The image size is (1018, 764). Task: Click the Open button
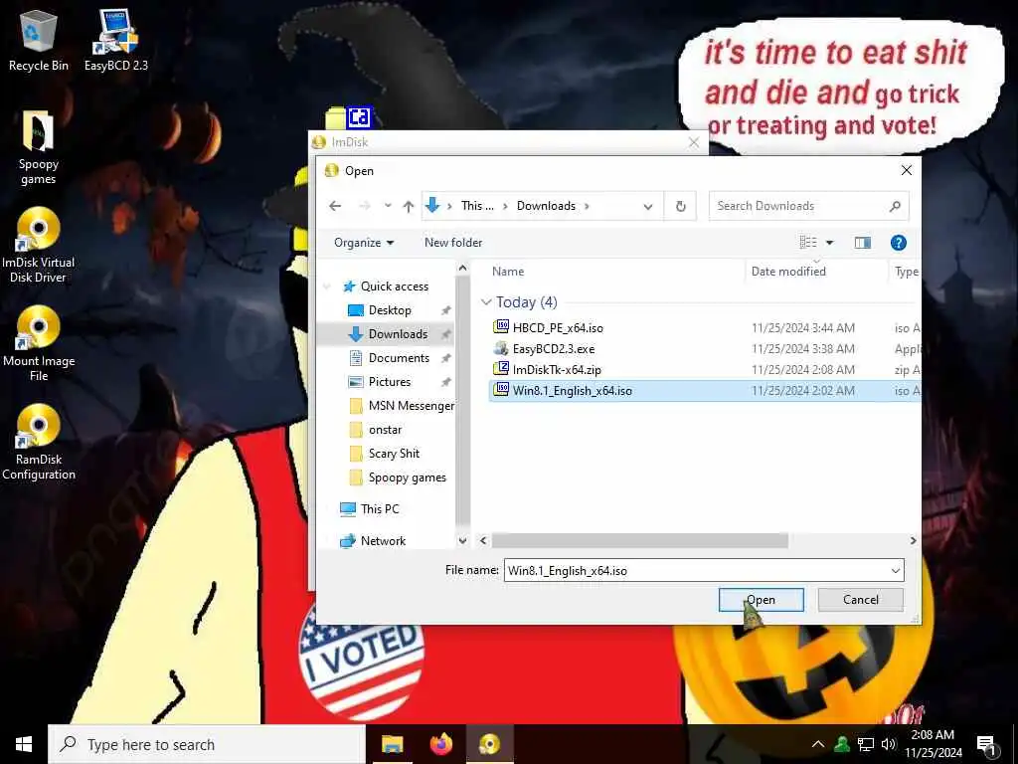(761, 600)
